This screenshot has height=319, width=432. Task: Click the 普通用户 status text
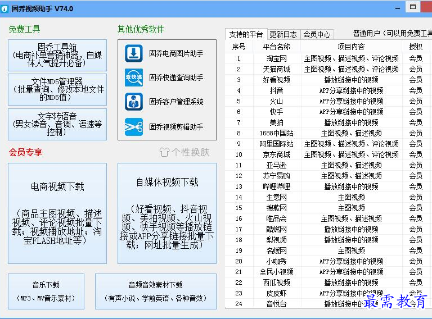392,34
